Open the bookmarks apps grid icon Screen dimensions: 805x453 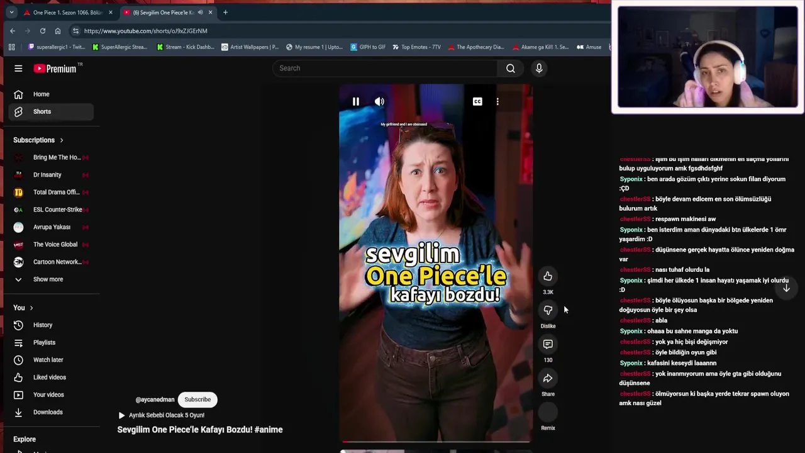[11, 47]
